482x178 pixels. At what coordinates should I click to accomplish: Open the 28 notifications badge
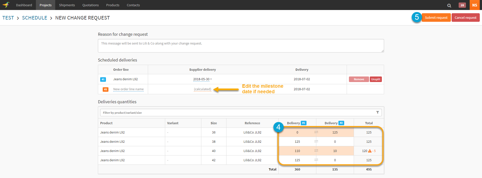462,5
